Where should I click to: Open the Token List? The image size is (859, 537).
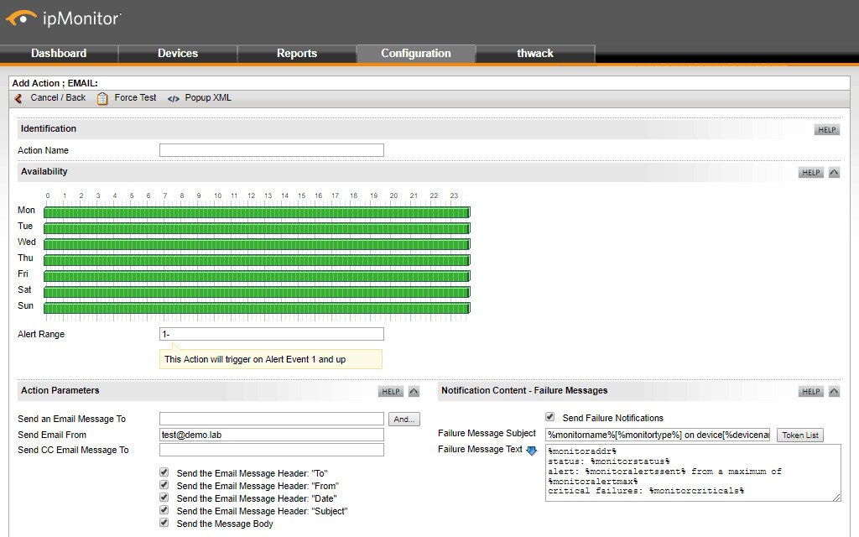tap(800, 435)
